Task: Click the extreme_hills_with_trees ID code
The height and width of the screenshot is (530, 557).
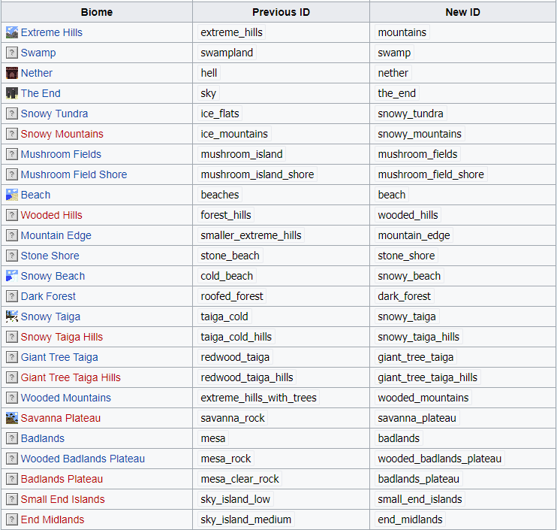Action: coord(258,398)
